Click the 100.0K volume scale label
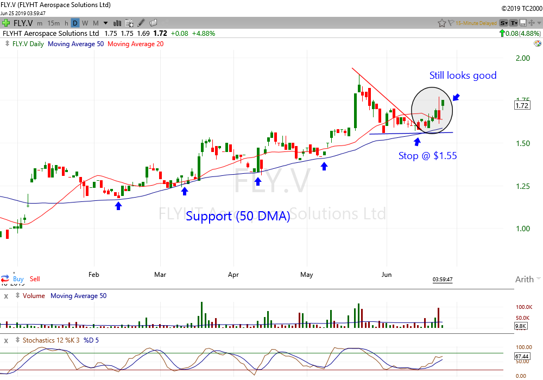 524,307
